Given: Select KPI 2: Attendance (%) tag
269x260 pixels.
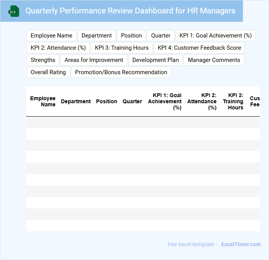Looking at the screenshot, I should point(58,48).
